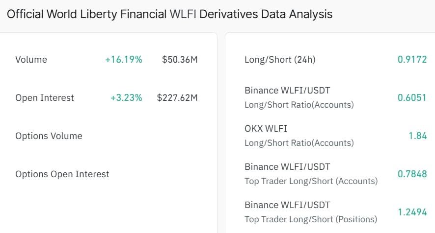Select the $227.62M open interest value

(177, 98)
